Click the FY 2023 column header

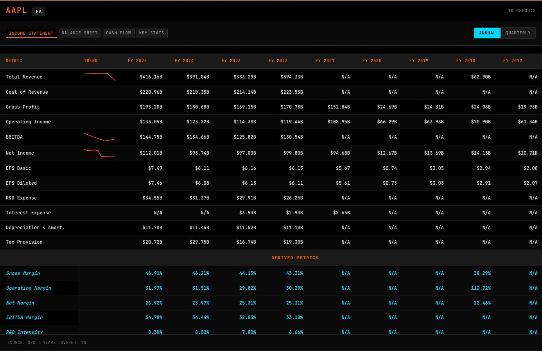(x=231, y=61)
